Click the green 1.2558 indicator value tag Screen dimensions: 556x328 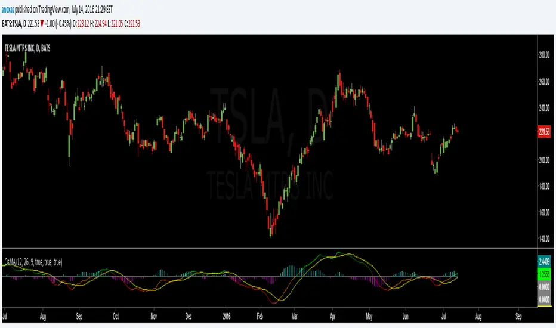click(x=544, y=274)
